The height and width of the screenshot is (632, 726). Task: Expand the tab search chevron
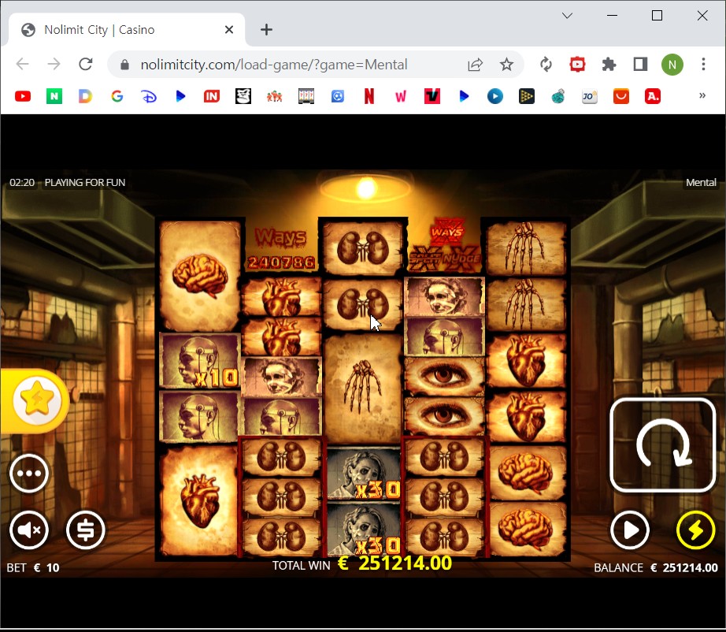[567, 16]
